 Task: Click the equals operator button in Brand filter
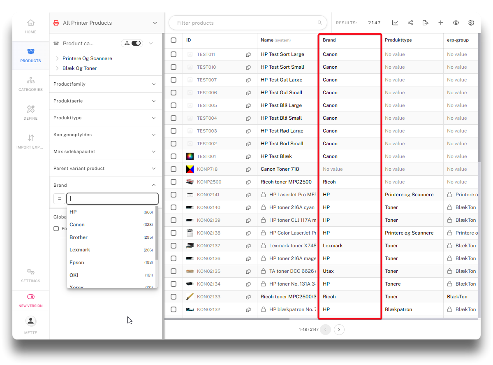[59, 198]
